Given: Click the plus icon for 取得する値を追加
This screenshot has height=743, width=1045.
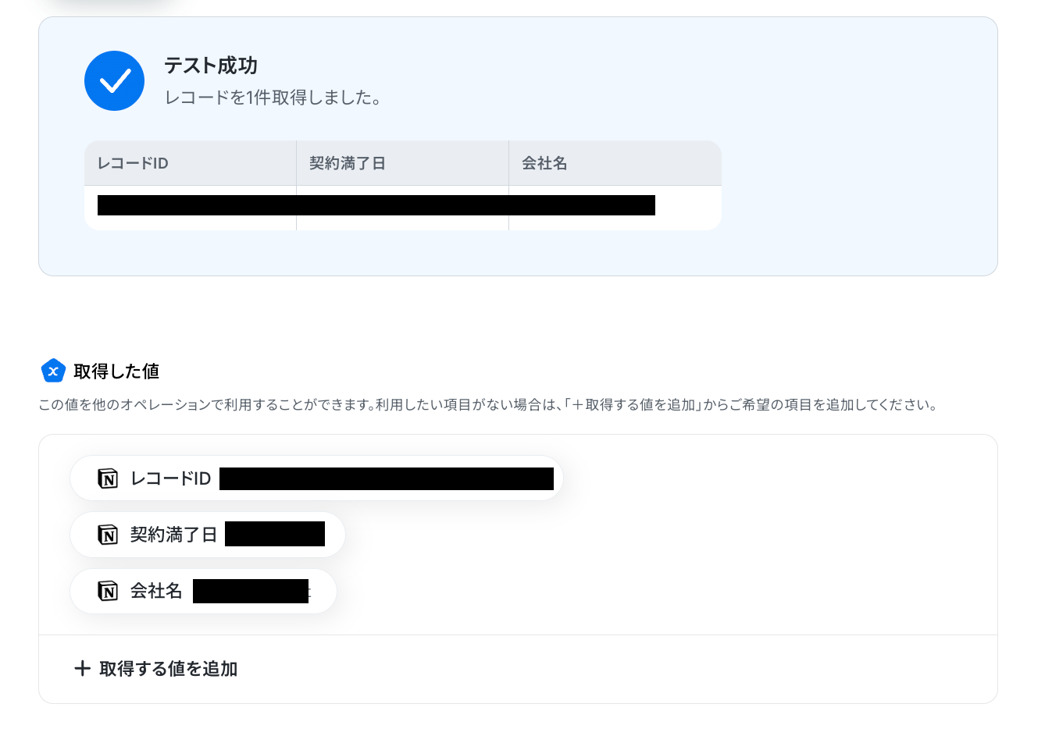Looking at the screenshot, I should [x=82, y=669].
